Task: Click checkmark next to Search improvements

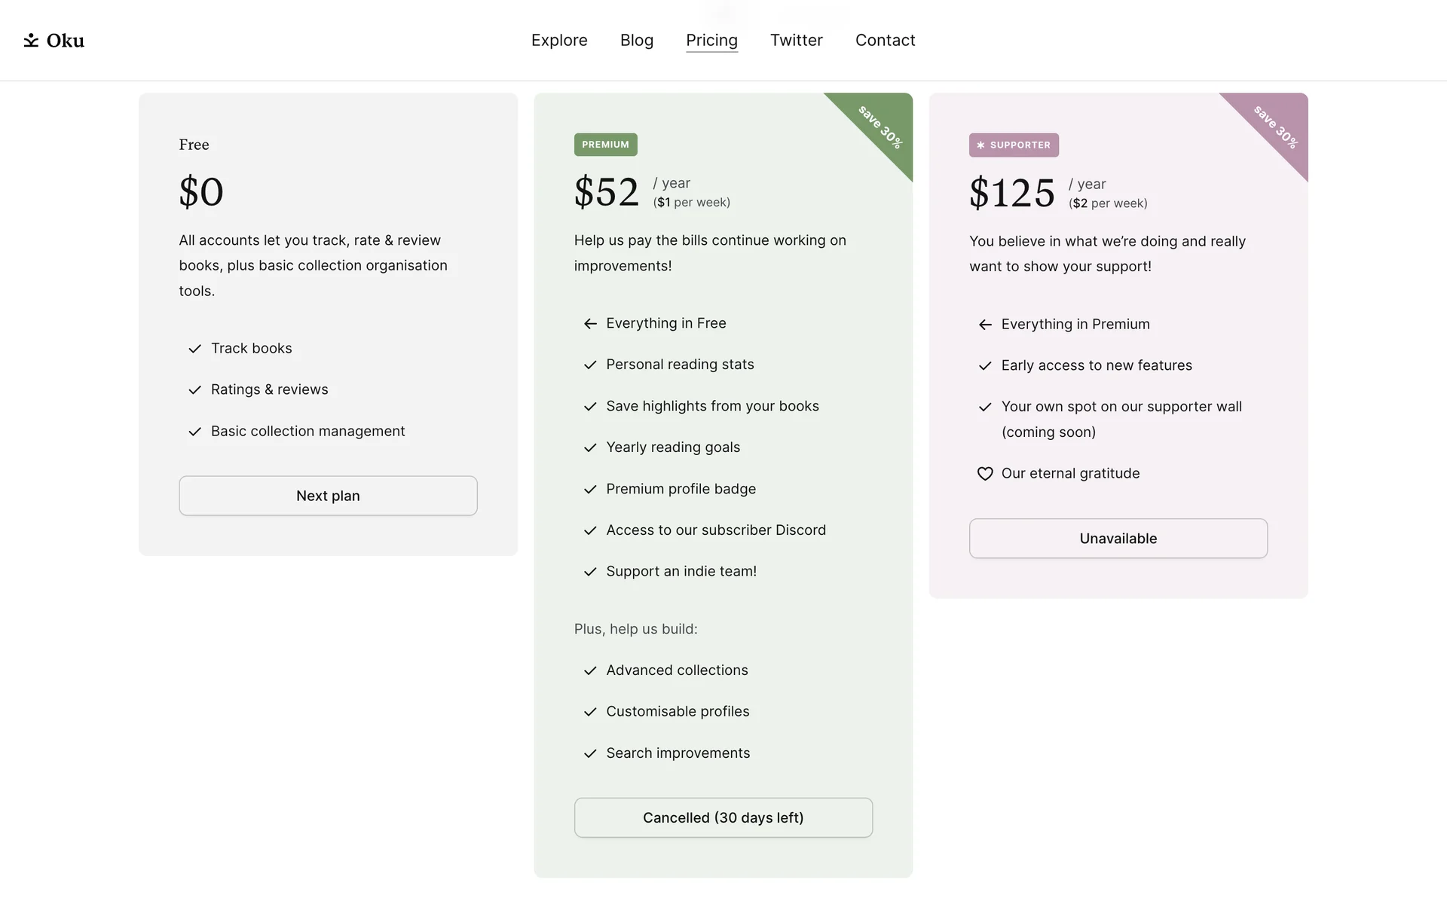Action: click(x=590, y=753)
